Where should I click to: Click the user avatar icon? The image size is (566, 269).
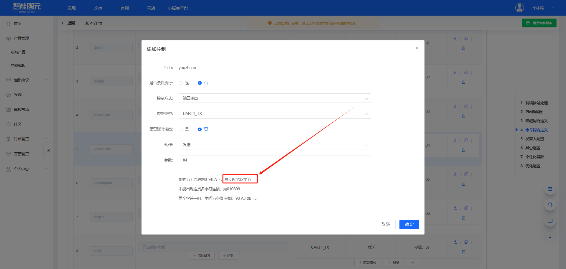(519, 8)
